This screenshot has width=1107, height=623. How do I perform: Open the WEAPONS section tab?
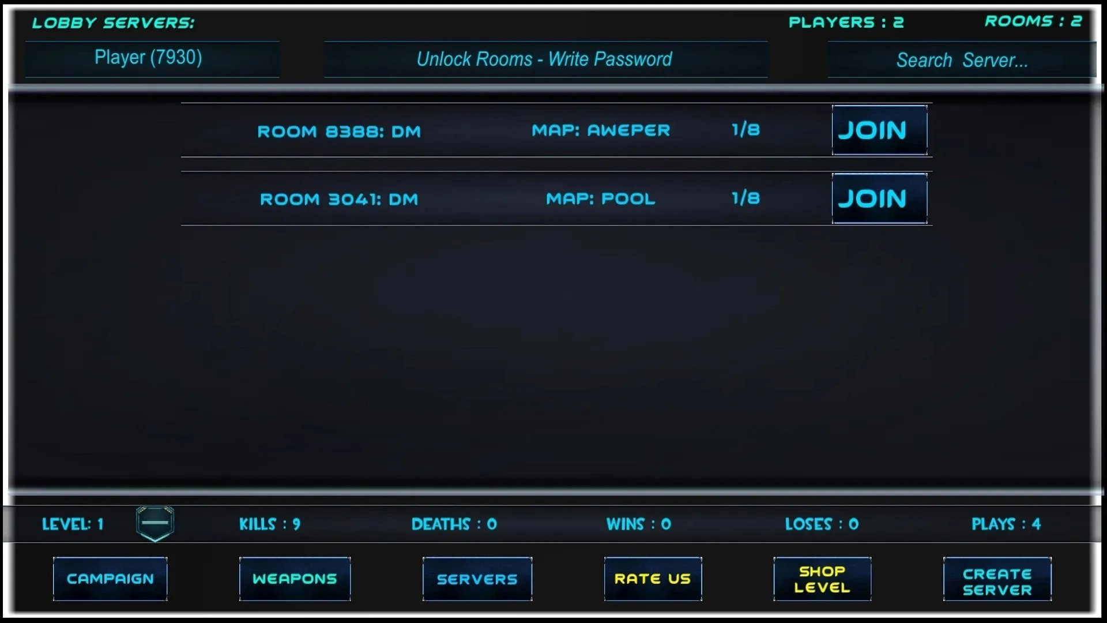coord(294,578)
